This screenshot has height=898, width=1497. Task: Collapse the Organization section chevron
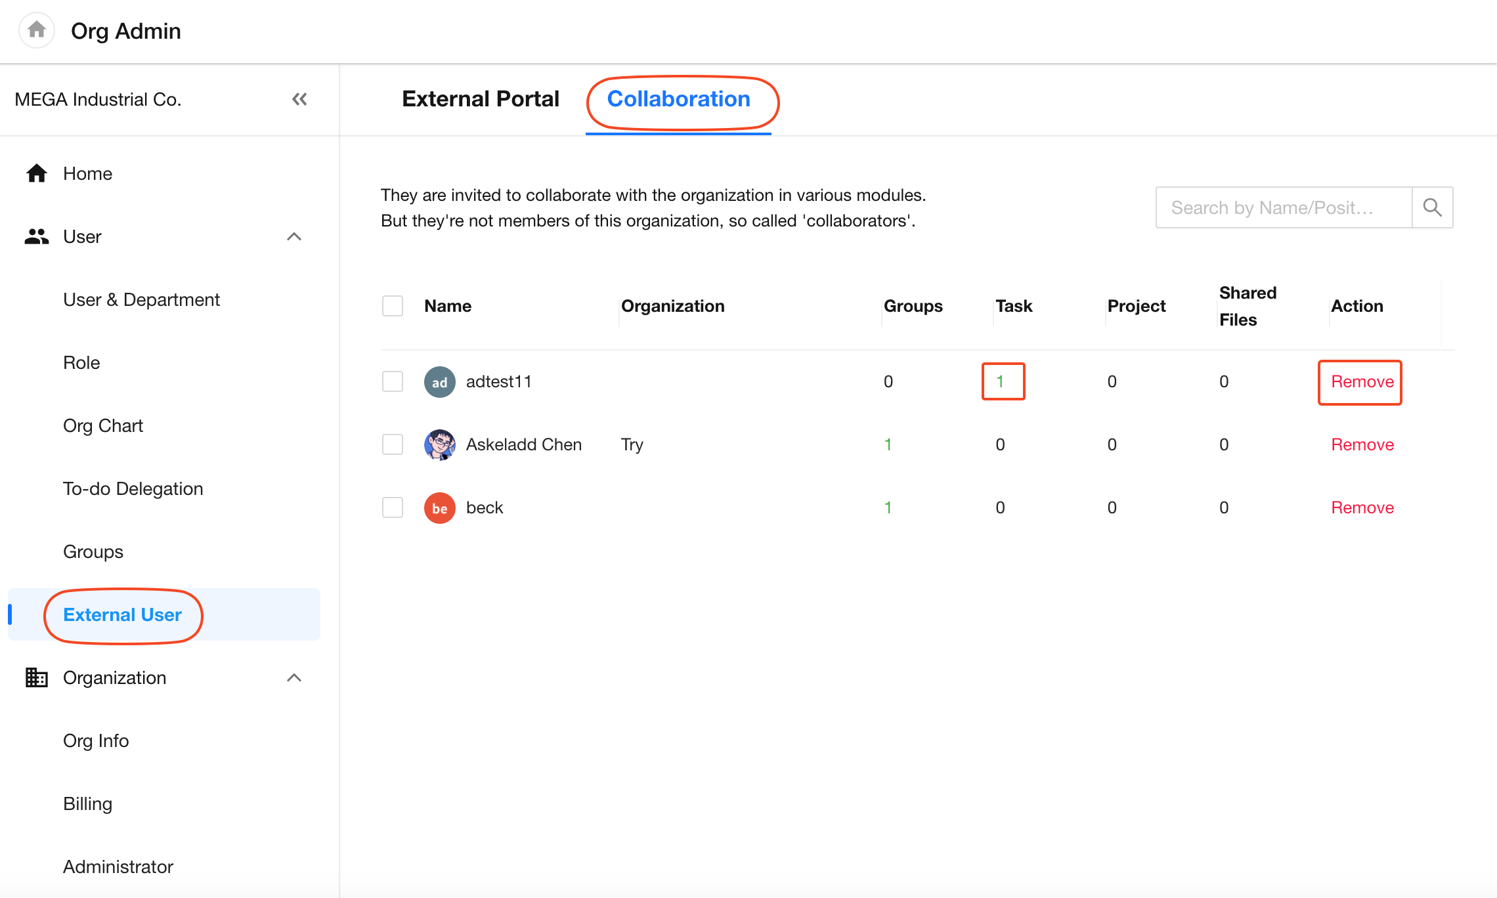click(294, 677)
